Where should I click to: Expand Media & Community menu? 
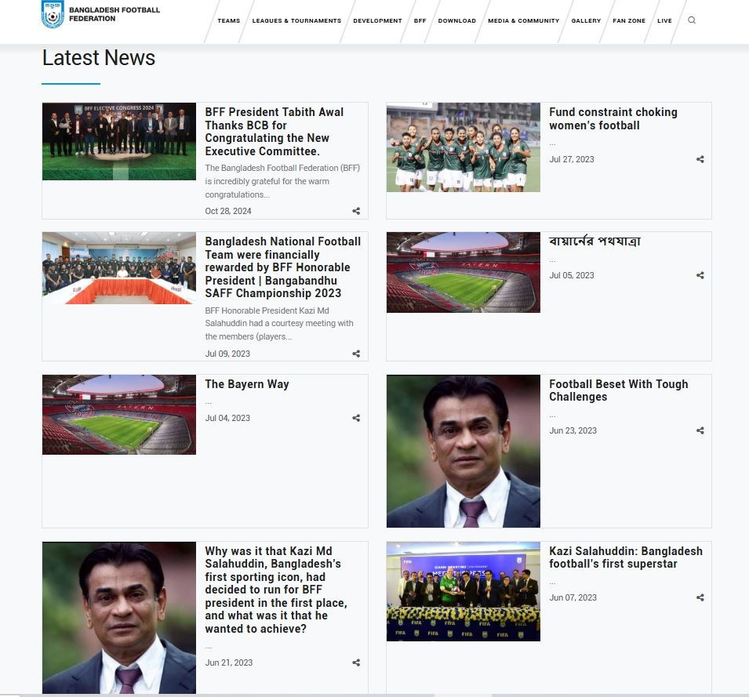[523, 21]
